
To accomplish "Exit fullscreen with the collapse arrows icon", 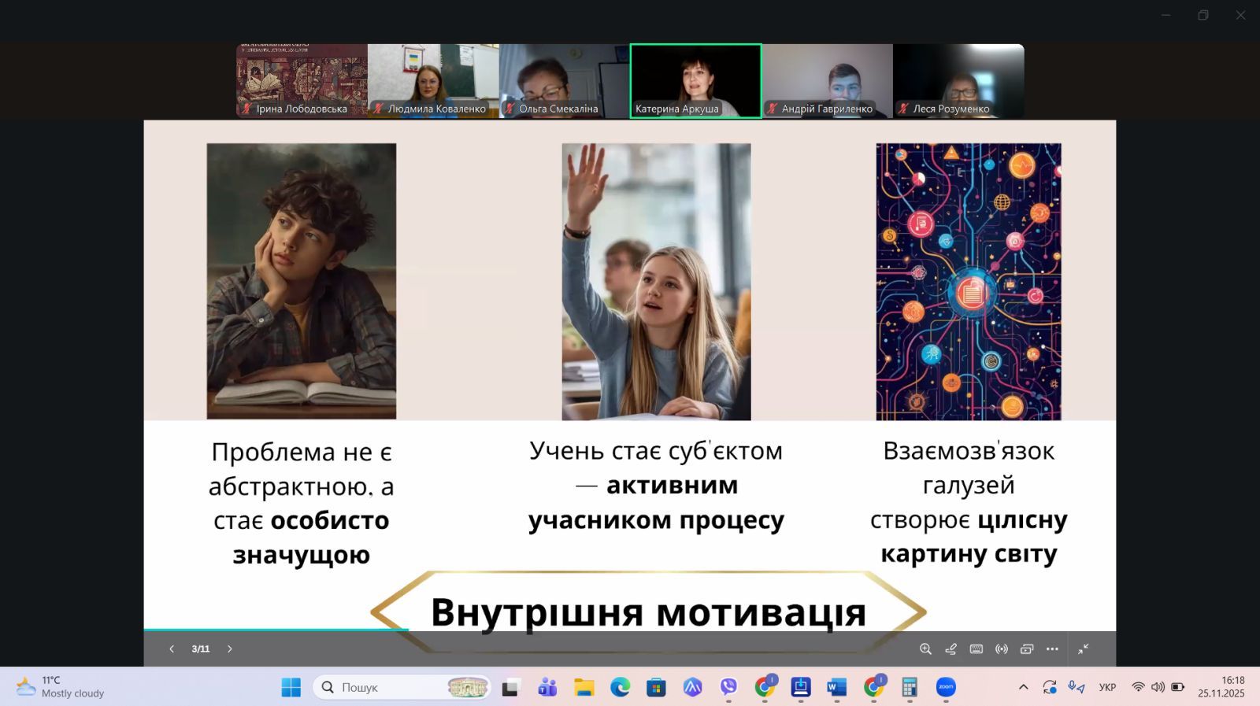I will click(x=1084, y=649).
